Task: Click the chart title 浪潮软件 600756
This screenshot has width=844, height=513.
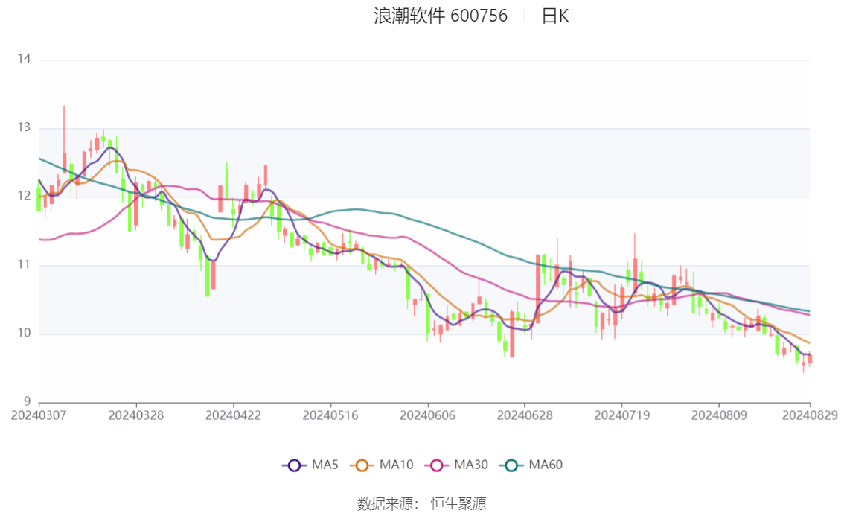Action: pyautogui.click(x=441, y=16)
